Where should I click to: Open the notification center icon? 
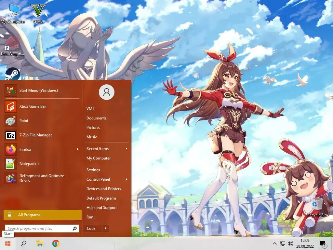click(x=322, y=243)
